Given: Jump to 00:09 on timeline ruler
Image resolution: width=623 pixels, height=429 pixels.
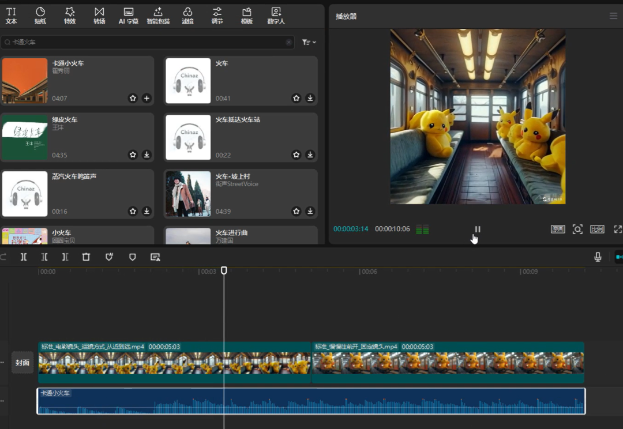Looking at the screenshot, I should point(529,272).
